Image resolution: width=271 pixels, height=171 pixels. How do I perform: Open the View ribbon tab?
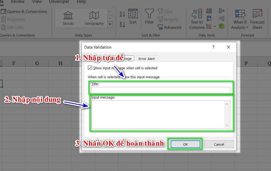(x=37, y=2)
